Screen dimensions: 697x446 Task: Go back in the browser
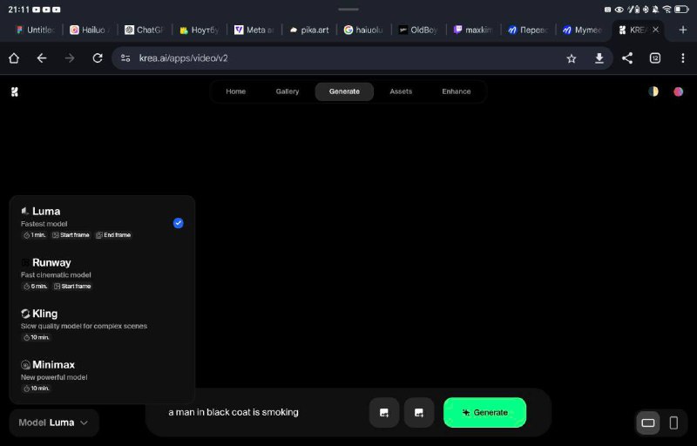(42, 58)
